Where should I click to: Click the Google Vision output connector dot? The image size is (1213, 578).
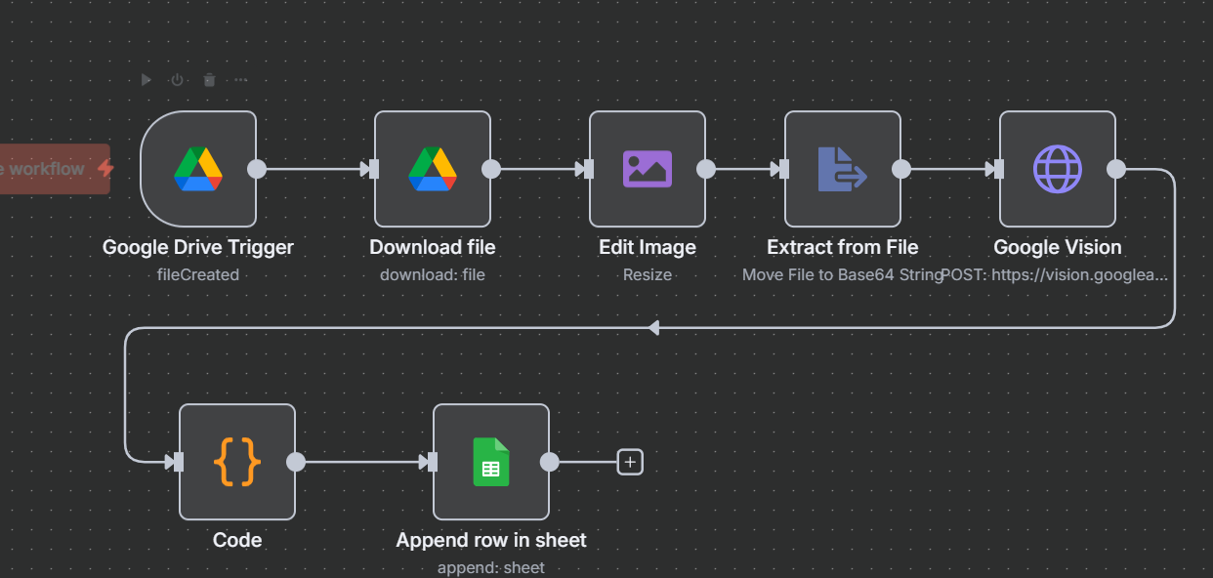[x=1116, y=169]
